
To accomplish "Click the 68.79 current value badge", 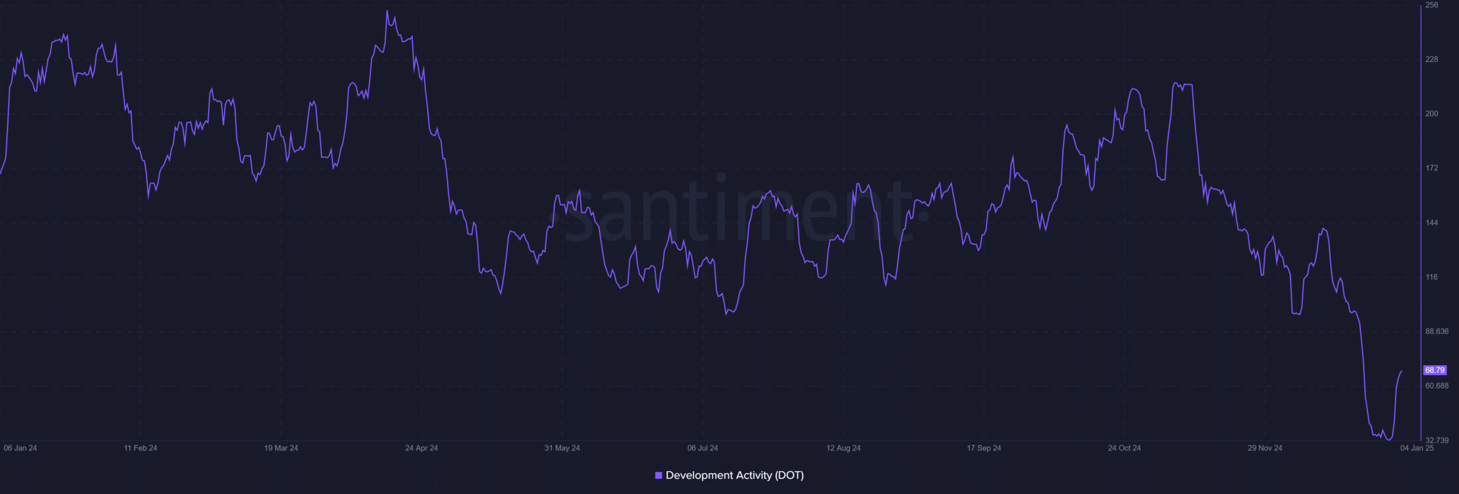I will (1435, 370).
